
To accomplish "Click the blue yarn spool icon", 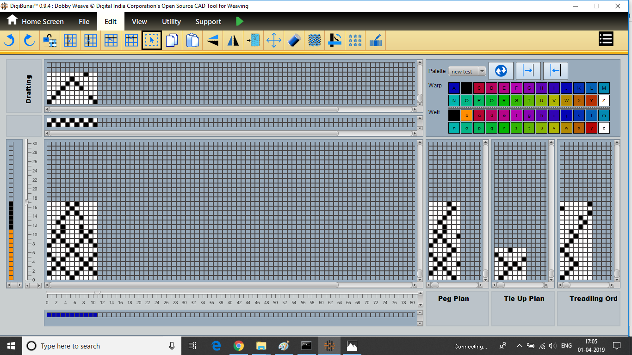I will tap(294, 41).
